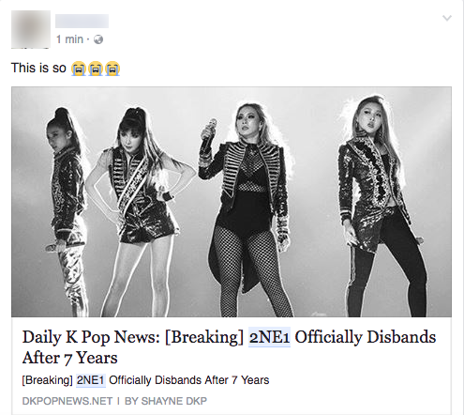
Task: Click the performer raising a microphone
Action: [x=247, y=209]
